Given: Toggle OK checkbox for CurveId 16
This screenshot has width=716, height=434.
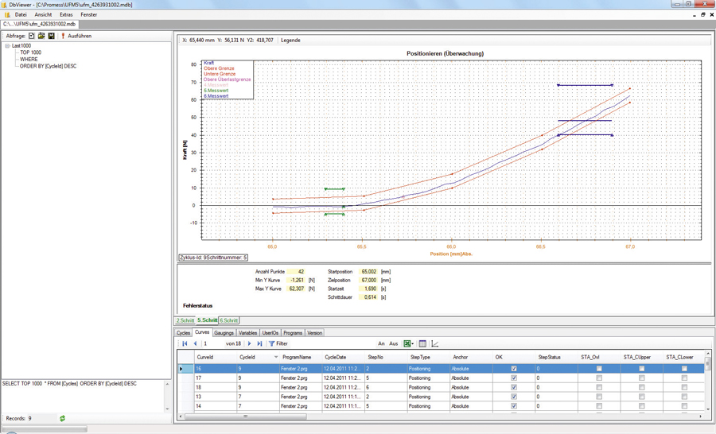Looking at the screenshot, I should pos(514,369).
